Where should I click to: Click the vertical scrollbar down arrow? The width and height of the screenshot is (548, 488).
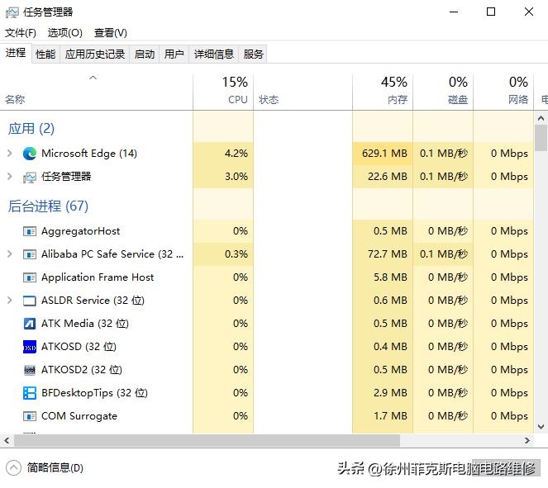[541, 427]
